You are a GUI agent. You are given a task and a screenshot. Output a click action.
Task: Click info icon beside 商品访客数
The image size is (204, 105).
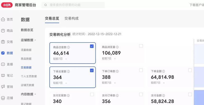pyautogui.click(x=68, y=47)
